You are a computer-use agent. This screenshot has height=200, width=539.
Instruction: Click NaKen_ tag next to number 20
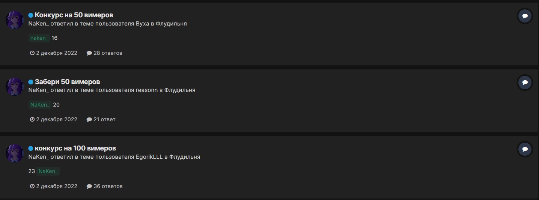(40, 105)
